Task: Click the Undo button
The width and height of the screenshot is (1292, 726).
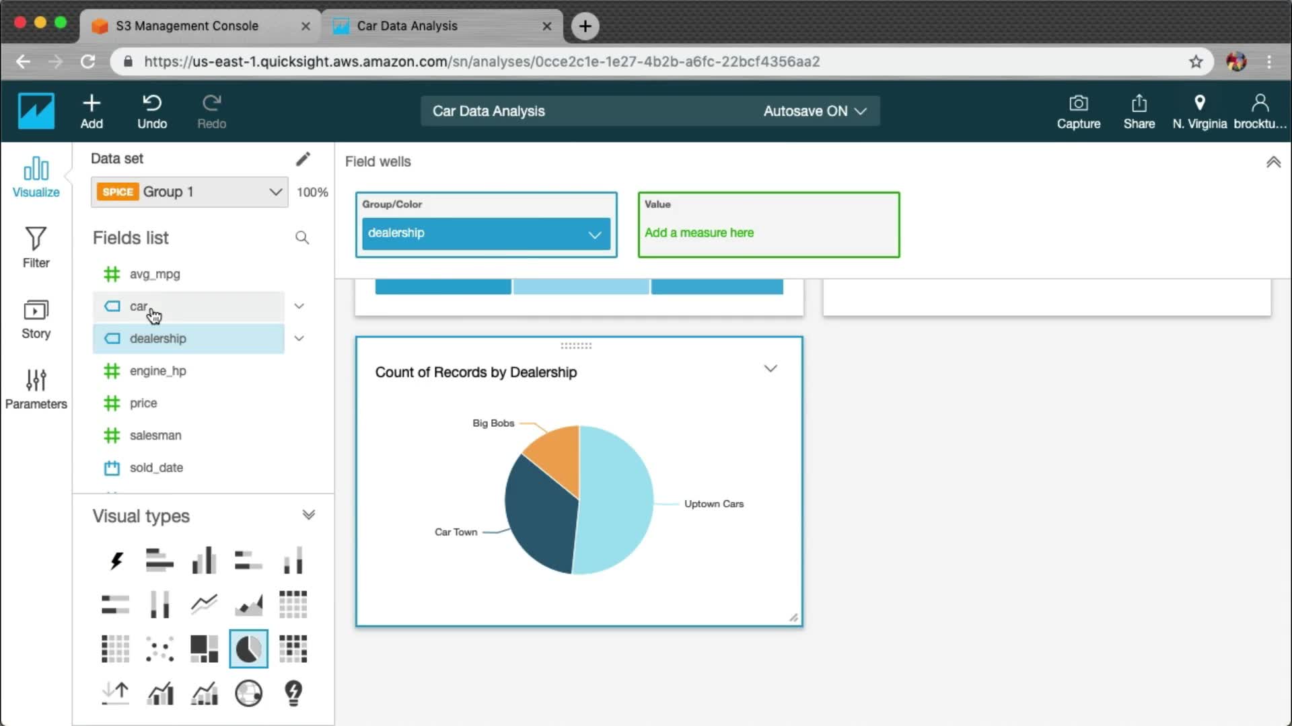Action: (x=152, y=112)
